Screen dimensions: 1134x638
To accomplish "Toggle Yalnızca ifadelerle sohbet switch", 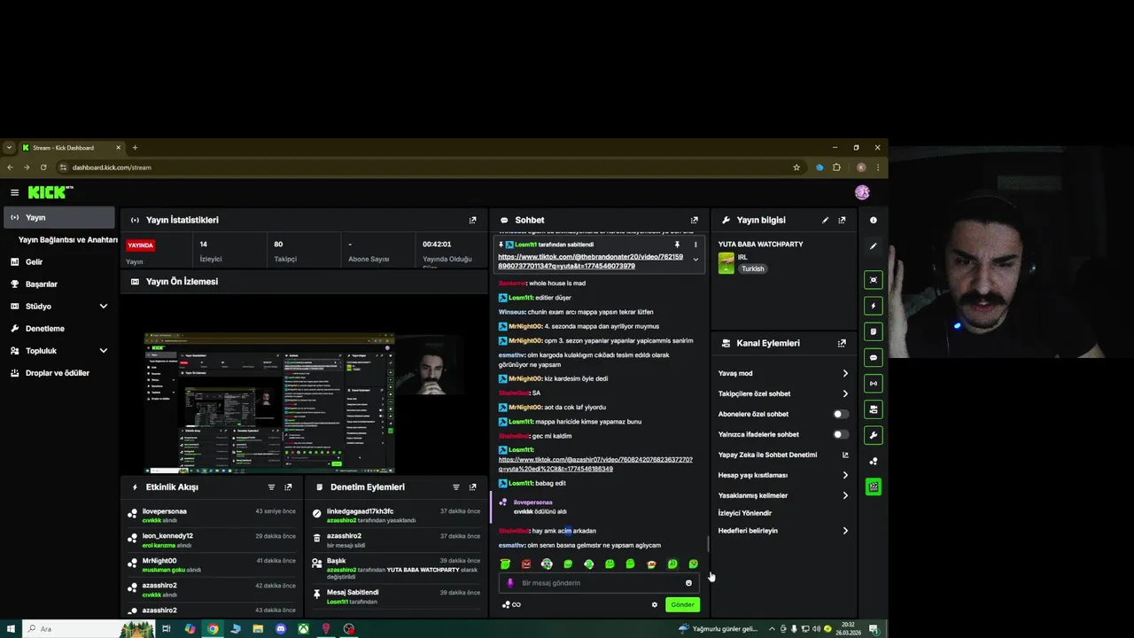I will pos(841,434).
